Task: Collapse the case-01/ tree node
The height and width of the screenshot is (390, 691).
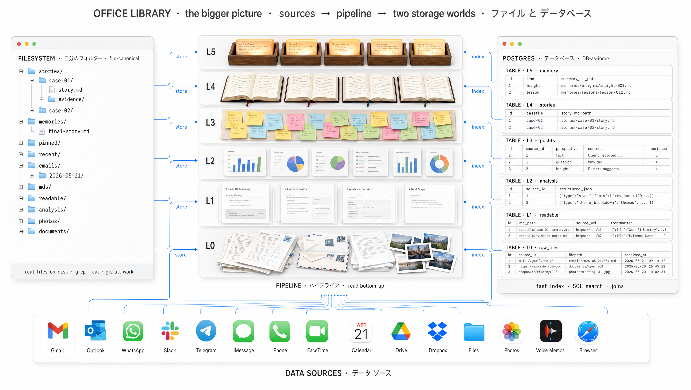Action: coord(32,81)
